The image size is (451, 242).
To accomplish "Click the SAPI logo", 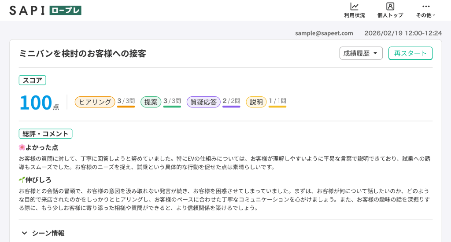I will pyautogui.click(x=27, y=11).
